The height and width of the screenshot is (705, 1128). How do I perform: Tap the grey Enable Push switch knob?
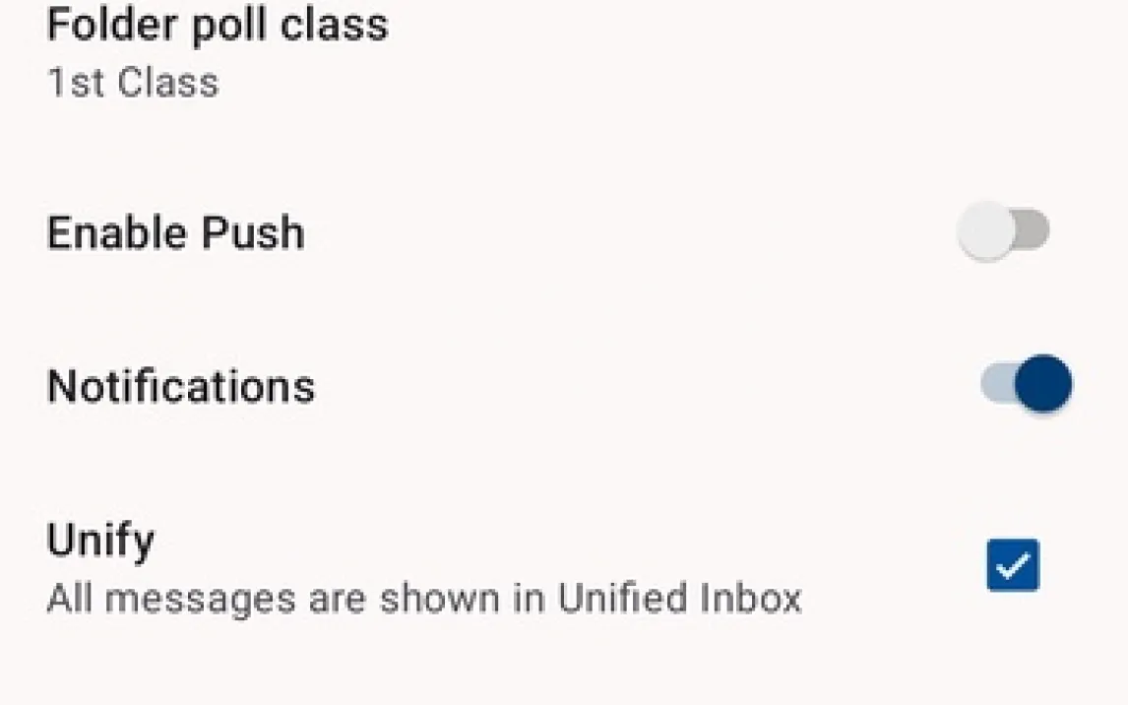click(x=985, y=232)
